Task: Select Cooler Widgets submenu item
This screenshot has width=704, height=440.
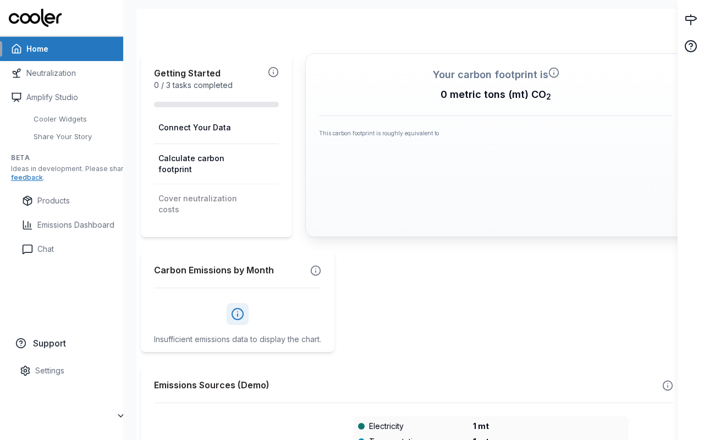Action: (x=60, y=119)
